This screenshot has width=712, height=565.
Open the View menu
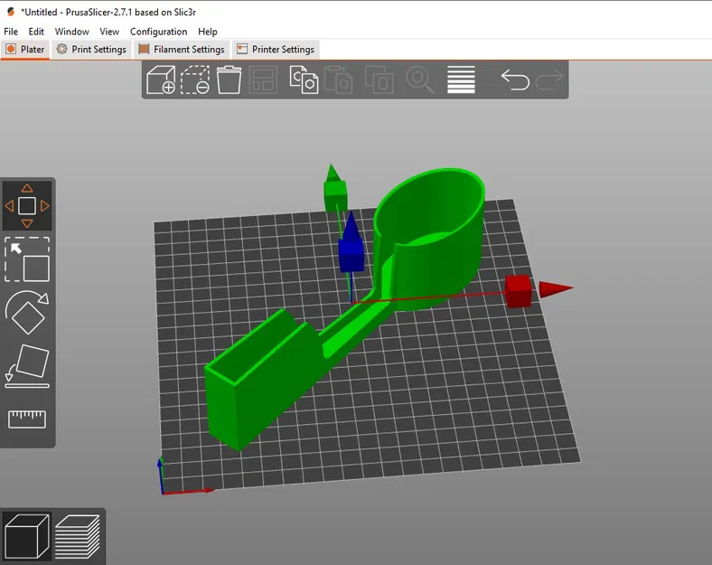(x=109, y=32)
